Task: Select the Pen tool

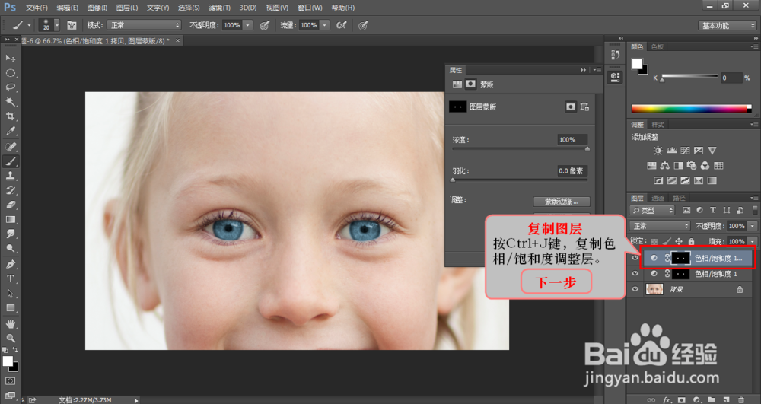Action: click(10, 264)
